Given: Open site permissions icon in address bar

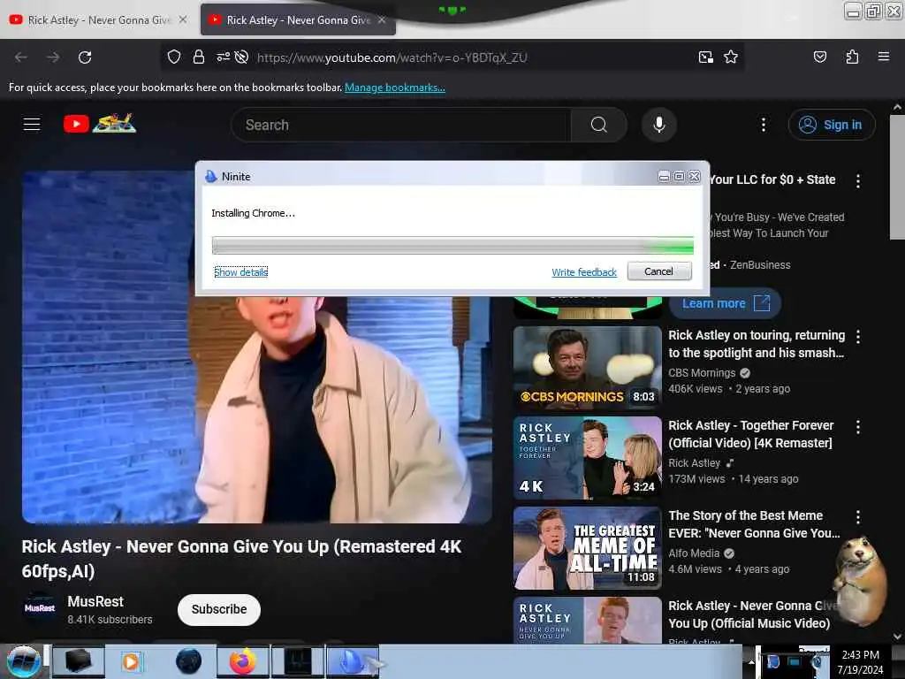Looking at the screenshot, I should 223,57.
